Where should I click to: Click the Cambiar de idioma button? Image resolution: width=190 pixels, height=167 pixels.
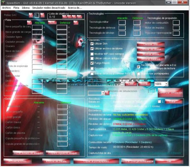coord(151,49)
